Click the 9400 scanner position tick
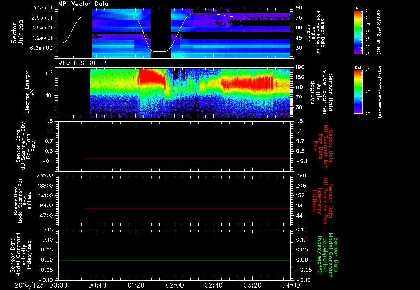This screenshot has height=290, width=420. tap(46, 206)
